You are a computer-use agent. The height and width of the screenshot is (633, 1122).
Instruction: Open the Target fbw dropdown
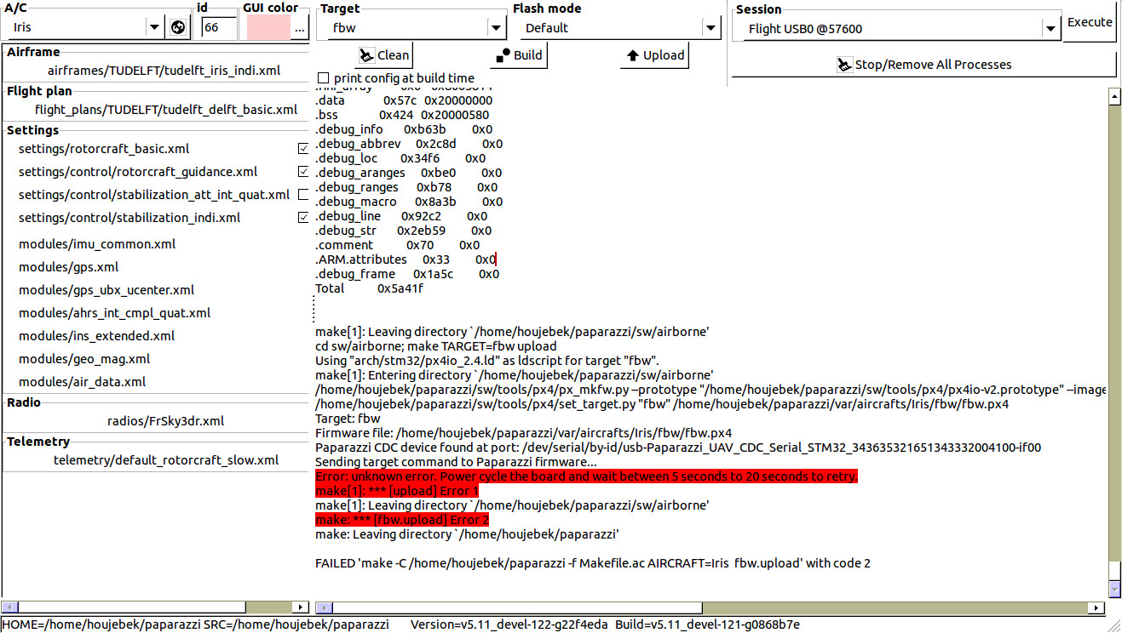click(497, 28)
